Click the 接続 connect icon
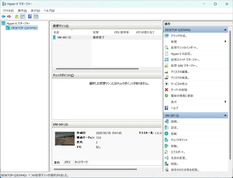The image size is (233, 178). pyautogui.click(x=167, y=122)
